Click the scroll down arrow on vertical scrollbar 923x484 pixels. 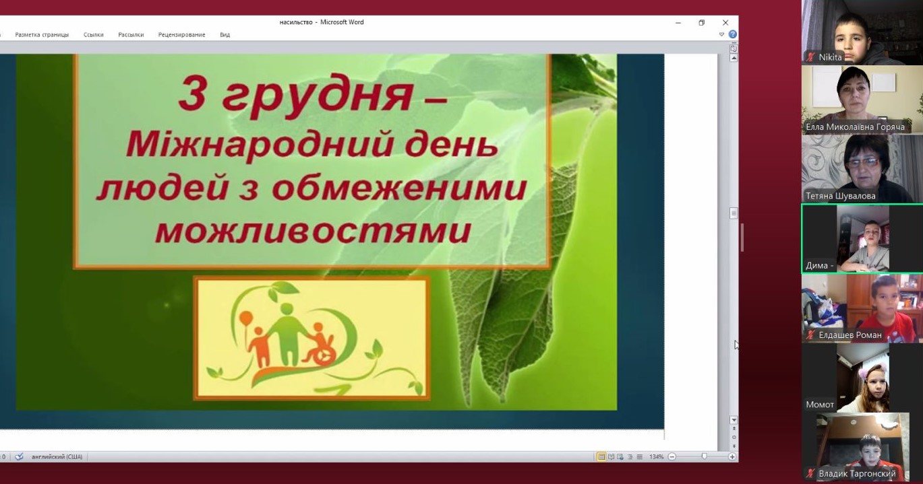tap(734, 421)
